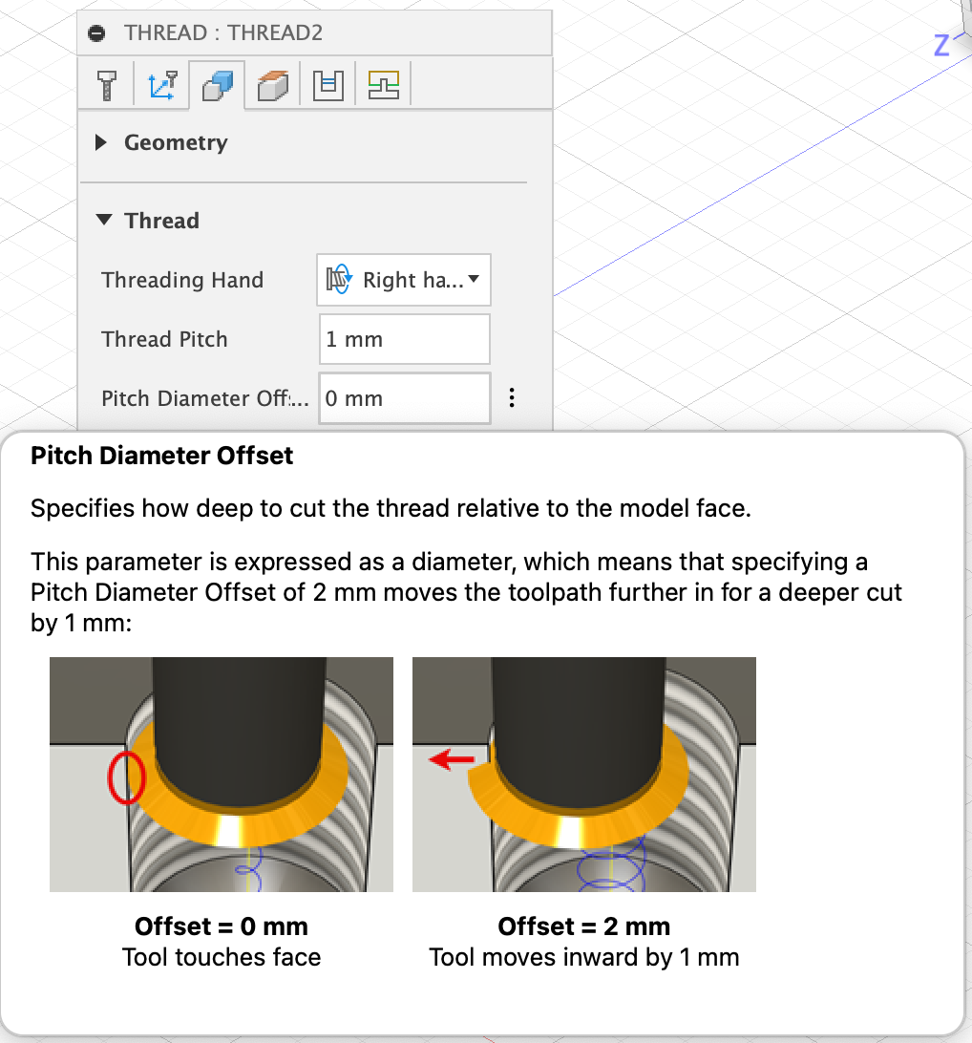The height and width of the screenshot is (1043, 972).
Task: Click the Offset = 0 mm illustration
Action: pos(222,775)
